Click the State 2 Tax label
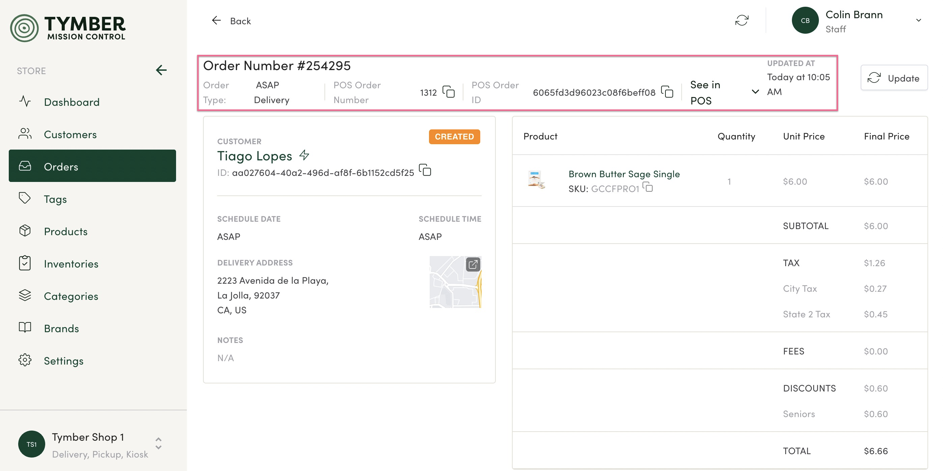 pyautogui.click(x=806, y=314)
